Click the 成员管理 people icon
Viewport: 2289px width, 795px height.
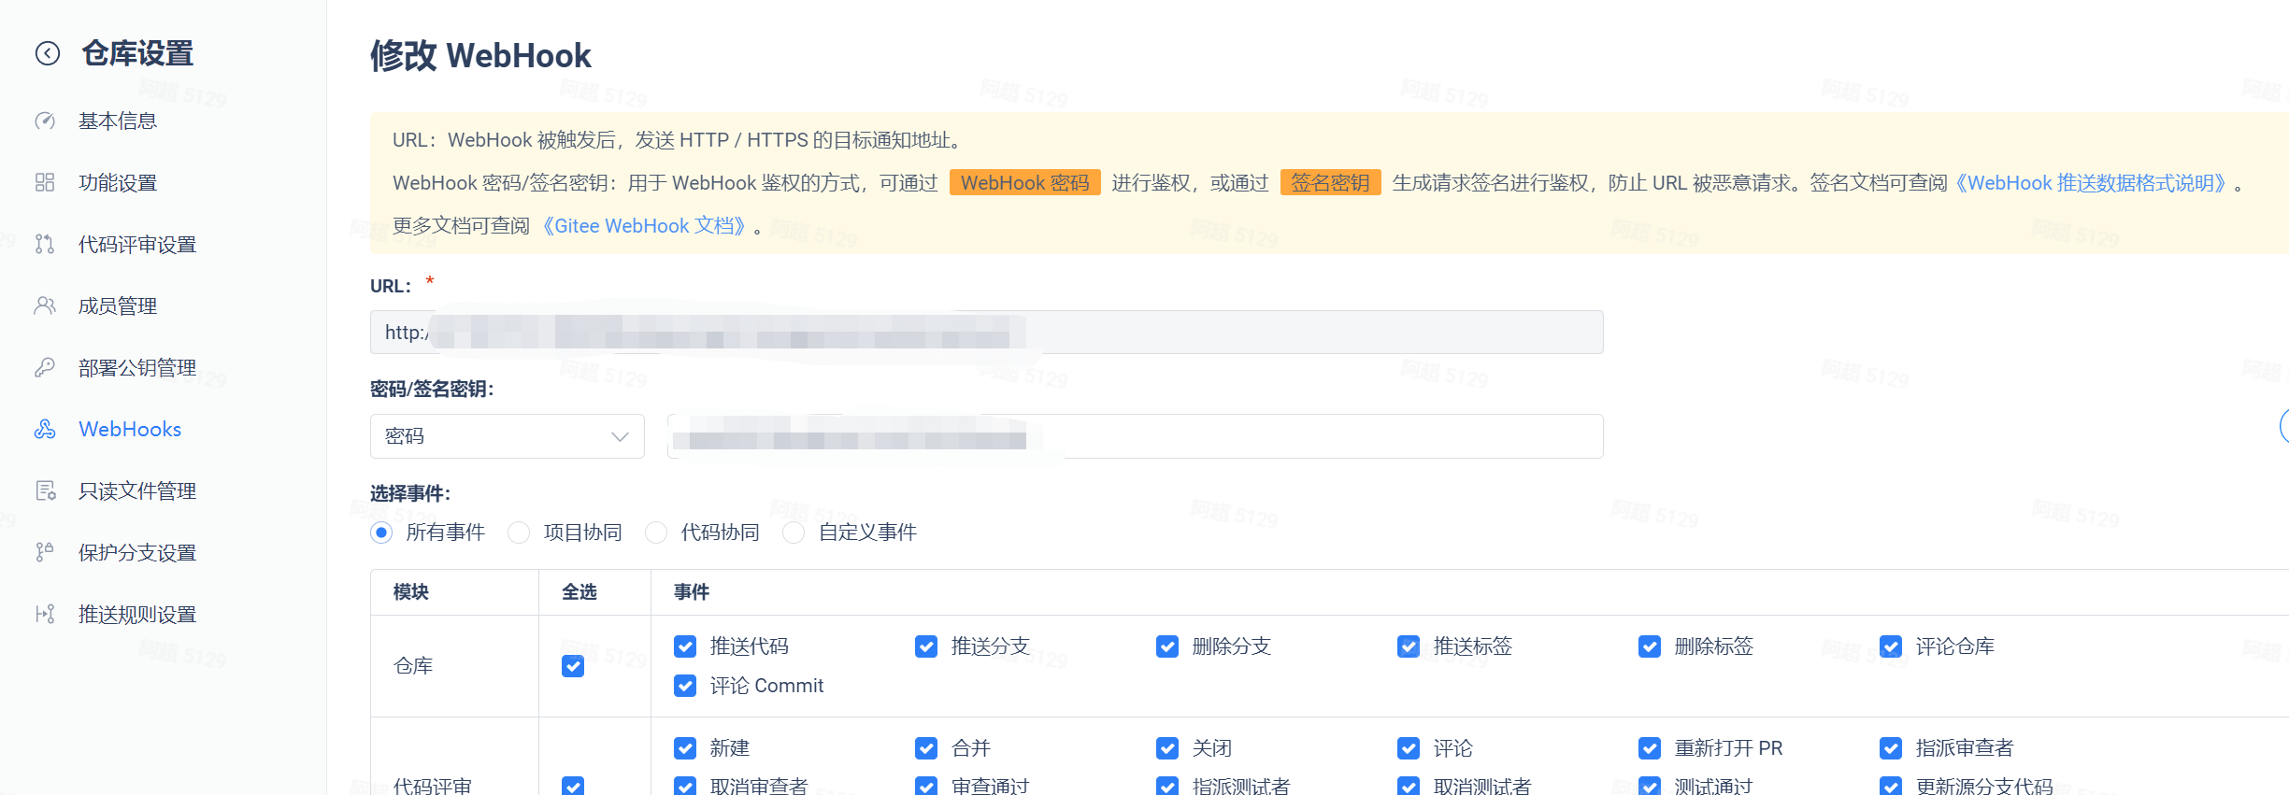[45, 306]
